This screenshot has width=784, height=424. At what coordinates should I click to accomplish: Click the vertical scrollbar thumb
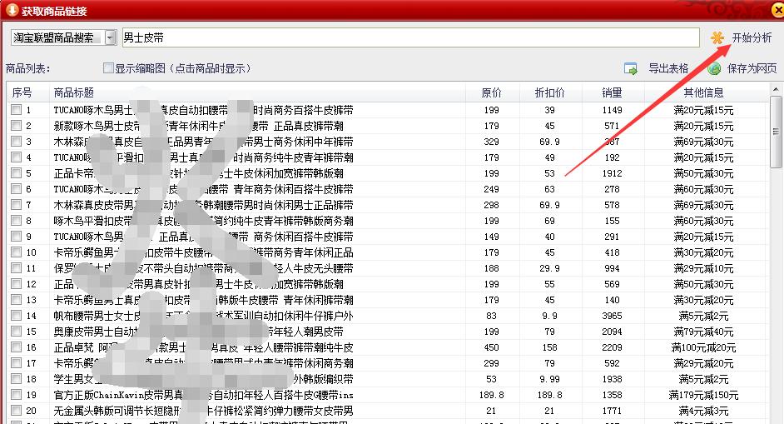776,132
